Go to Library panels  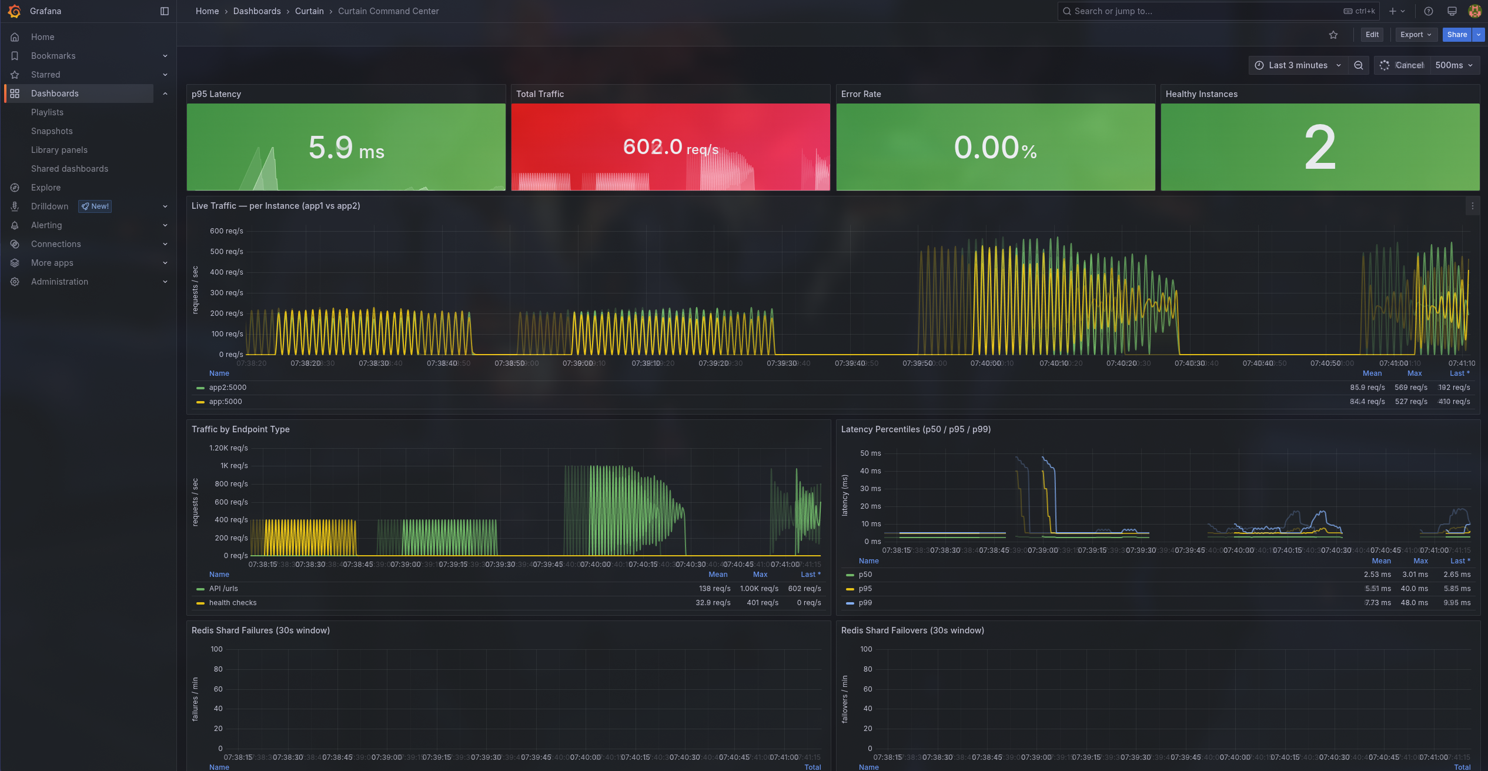coord(59,150)
